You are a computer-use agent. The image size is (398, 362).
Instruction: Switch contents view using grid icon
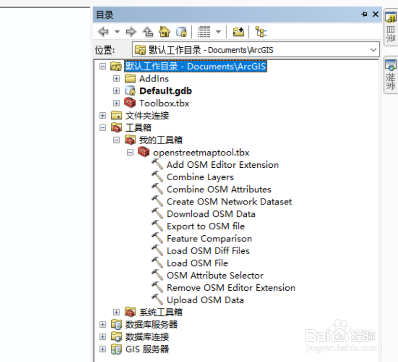[204, 32]
